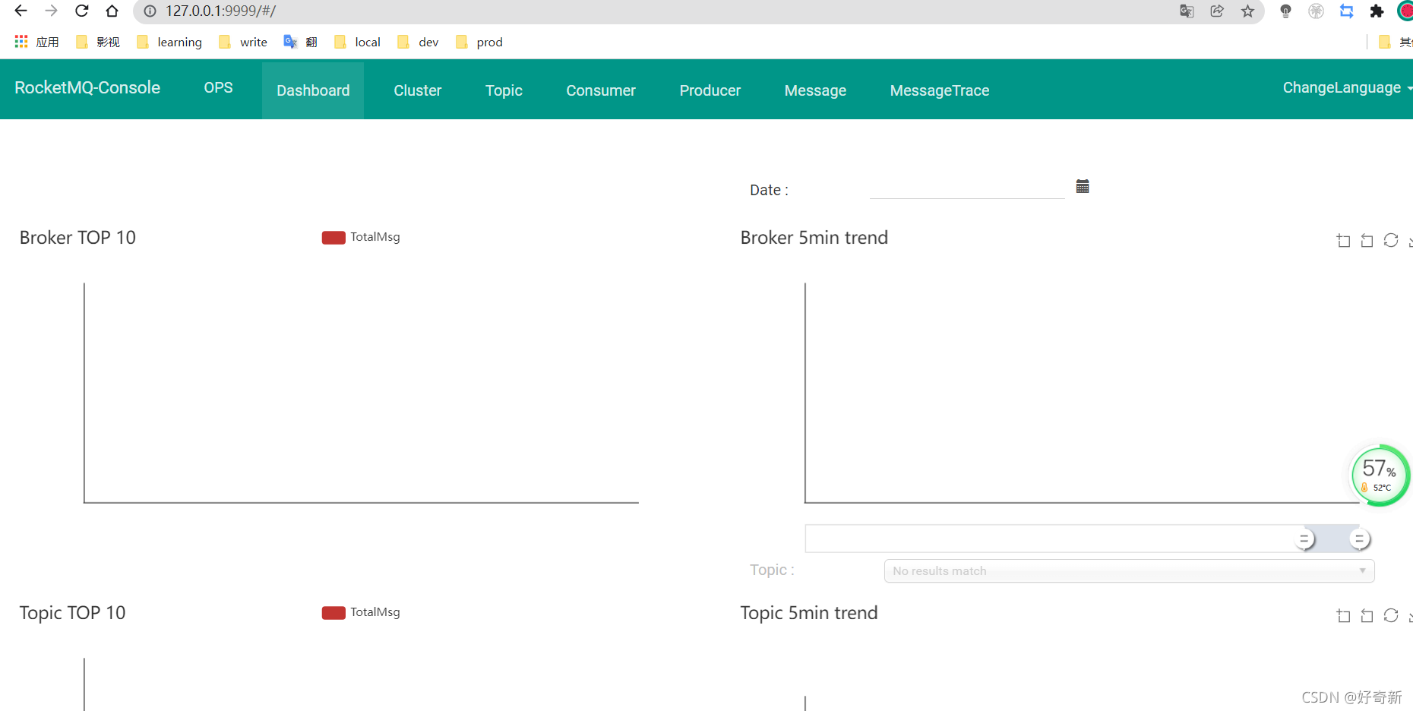Click zoom reset icon on Broker 5min trend

(x=1367, y=240)
